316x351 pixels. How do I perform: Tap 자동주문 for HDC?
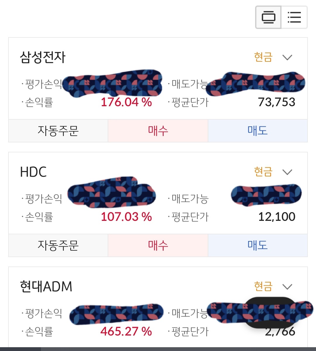(x=58, y=245)
